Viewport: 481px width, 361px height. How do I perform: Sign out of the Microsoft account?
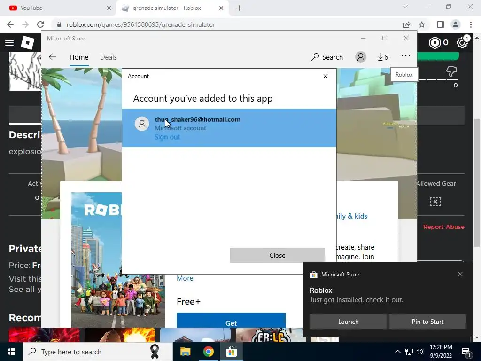(167, 137)
